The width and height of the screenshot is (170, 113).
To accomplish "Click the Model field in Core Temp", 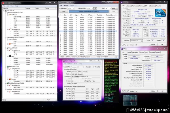I will 86,72.
